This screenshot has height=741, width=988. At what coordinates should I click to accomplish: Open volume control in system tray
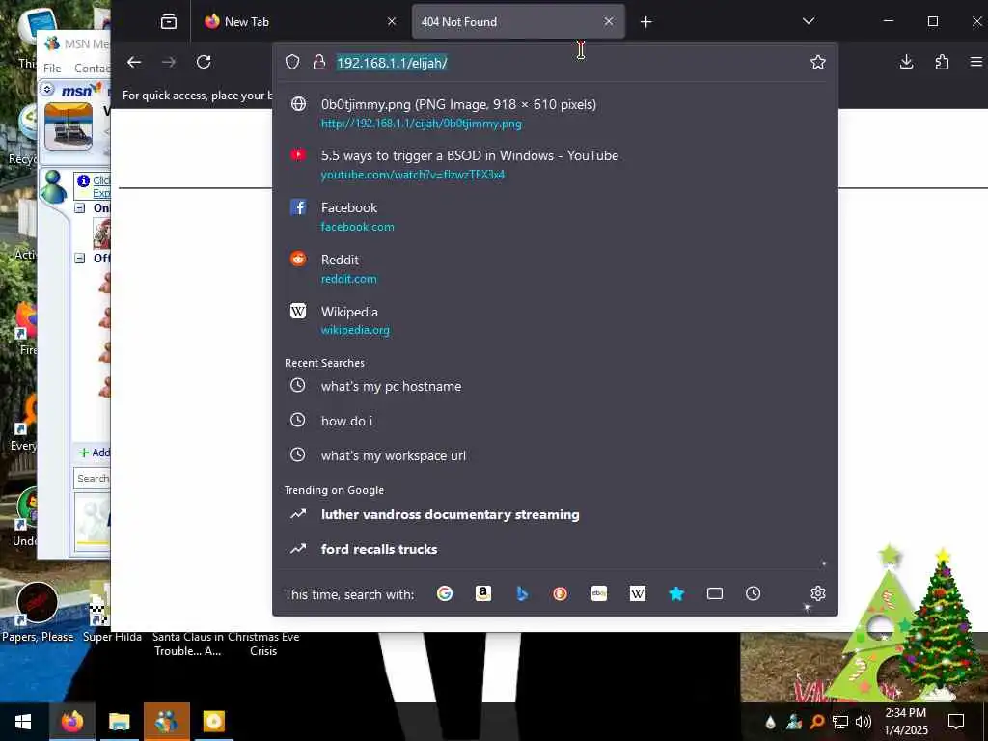tap(864, 722)
